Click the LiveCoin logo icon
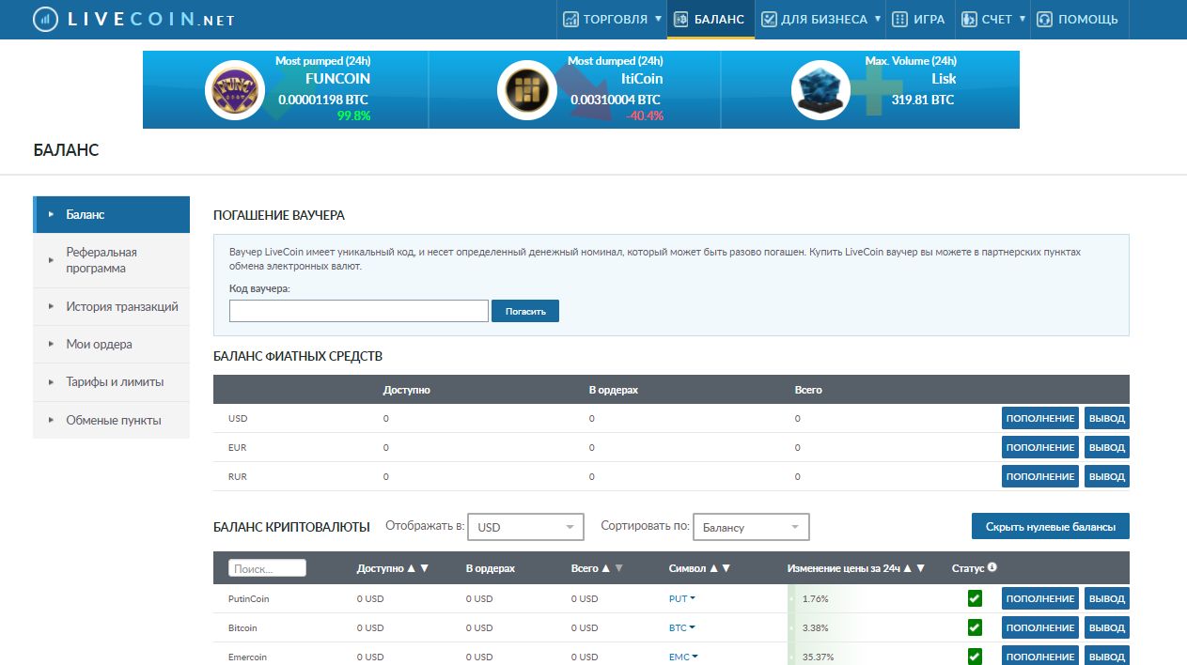 point(43,20)
